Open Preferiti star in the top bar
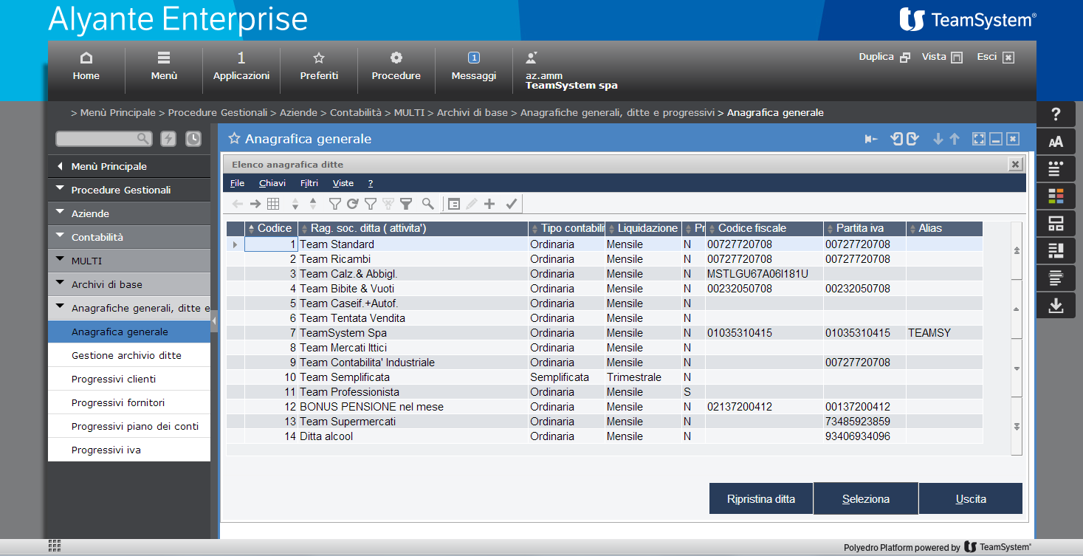1083x556 pixels. 319,66
